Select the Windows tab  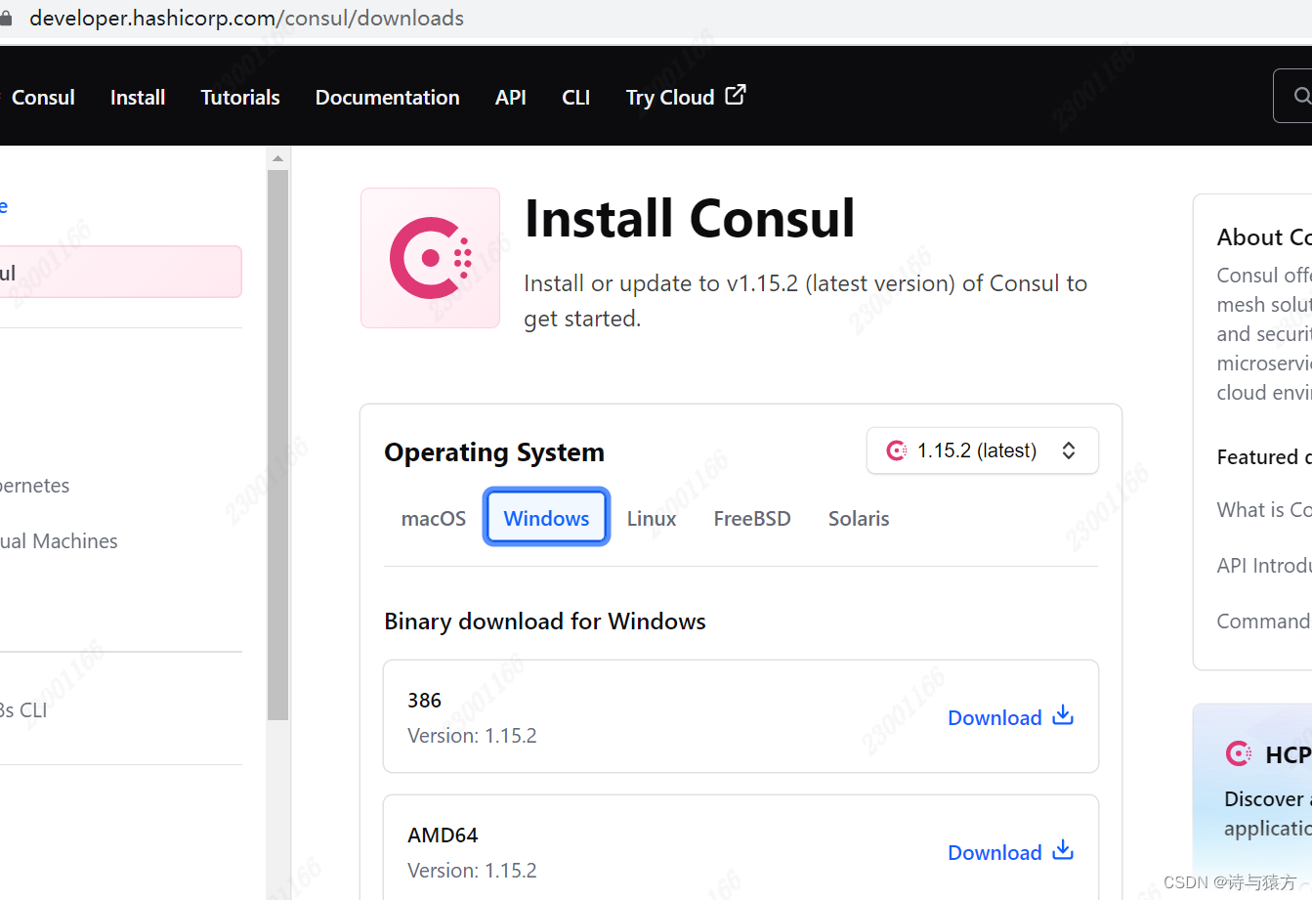click(x=546, y=518)
